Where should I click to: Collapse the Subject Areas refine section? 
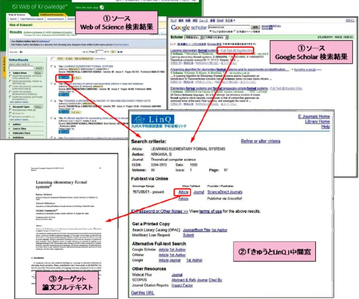click(x=10, y=73)
